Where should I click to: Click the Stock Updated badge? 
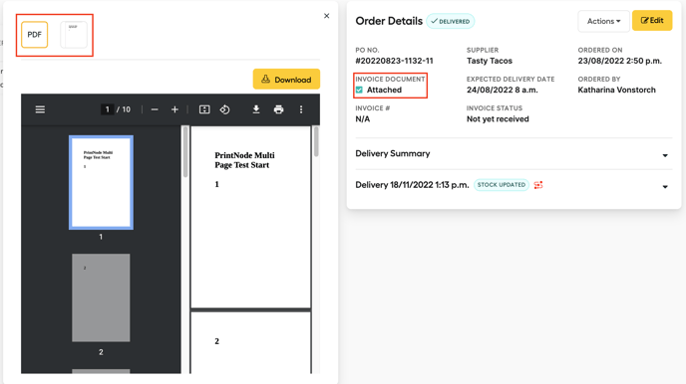(502, 185)
